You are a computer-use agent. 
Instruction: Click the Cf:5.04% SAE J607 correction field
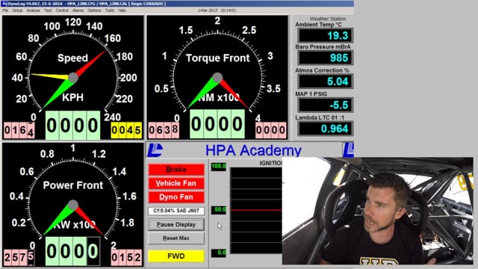pos(176,211)
